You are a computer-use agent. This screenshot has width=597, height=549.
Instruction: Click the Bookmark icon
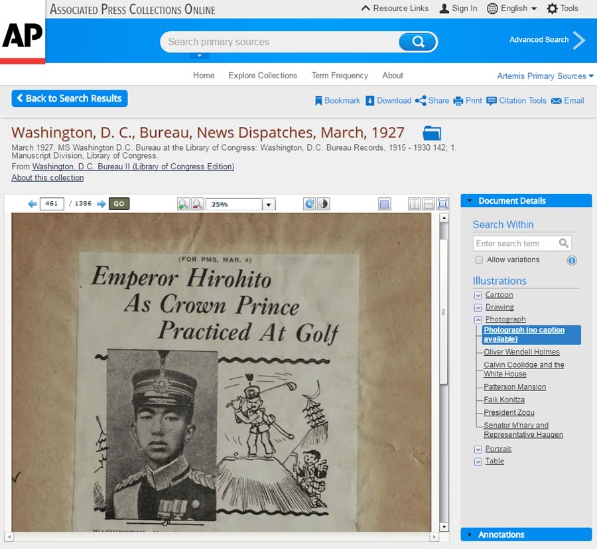click(318, 101)
